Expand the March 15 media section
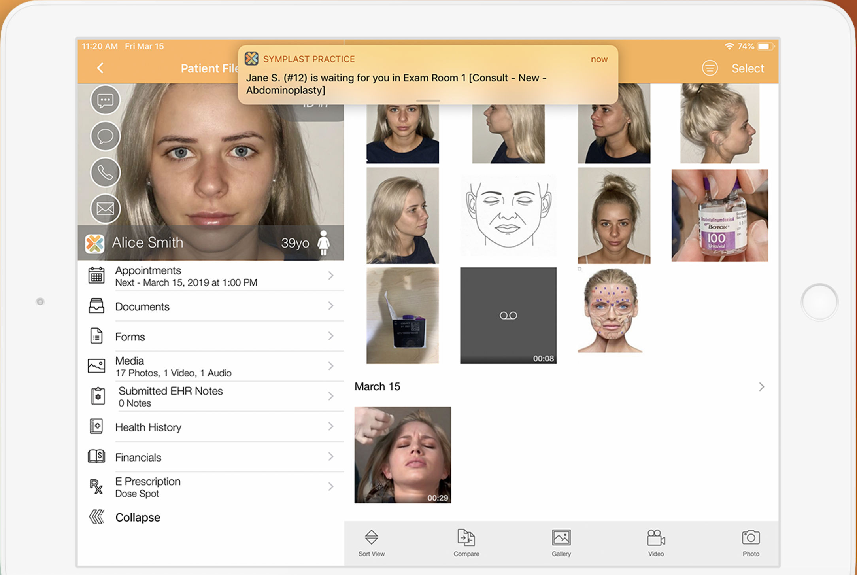The image size is (857, 575). click(761, 387)
